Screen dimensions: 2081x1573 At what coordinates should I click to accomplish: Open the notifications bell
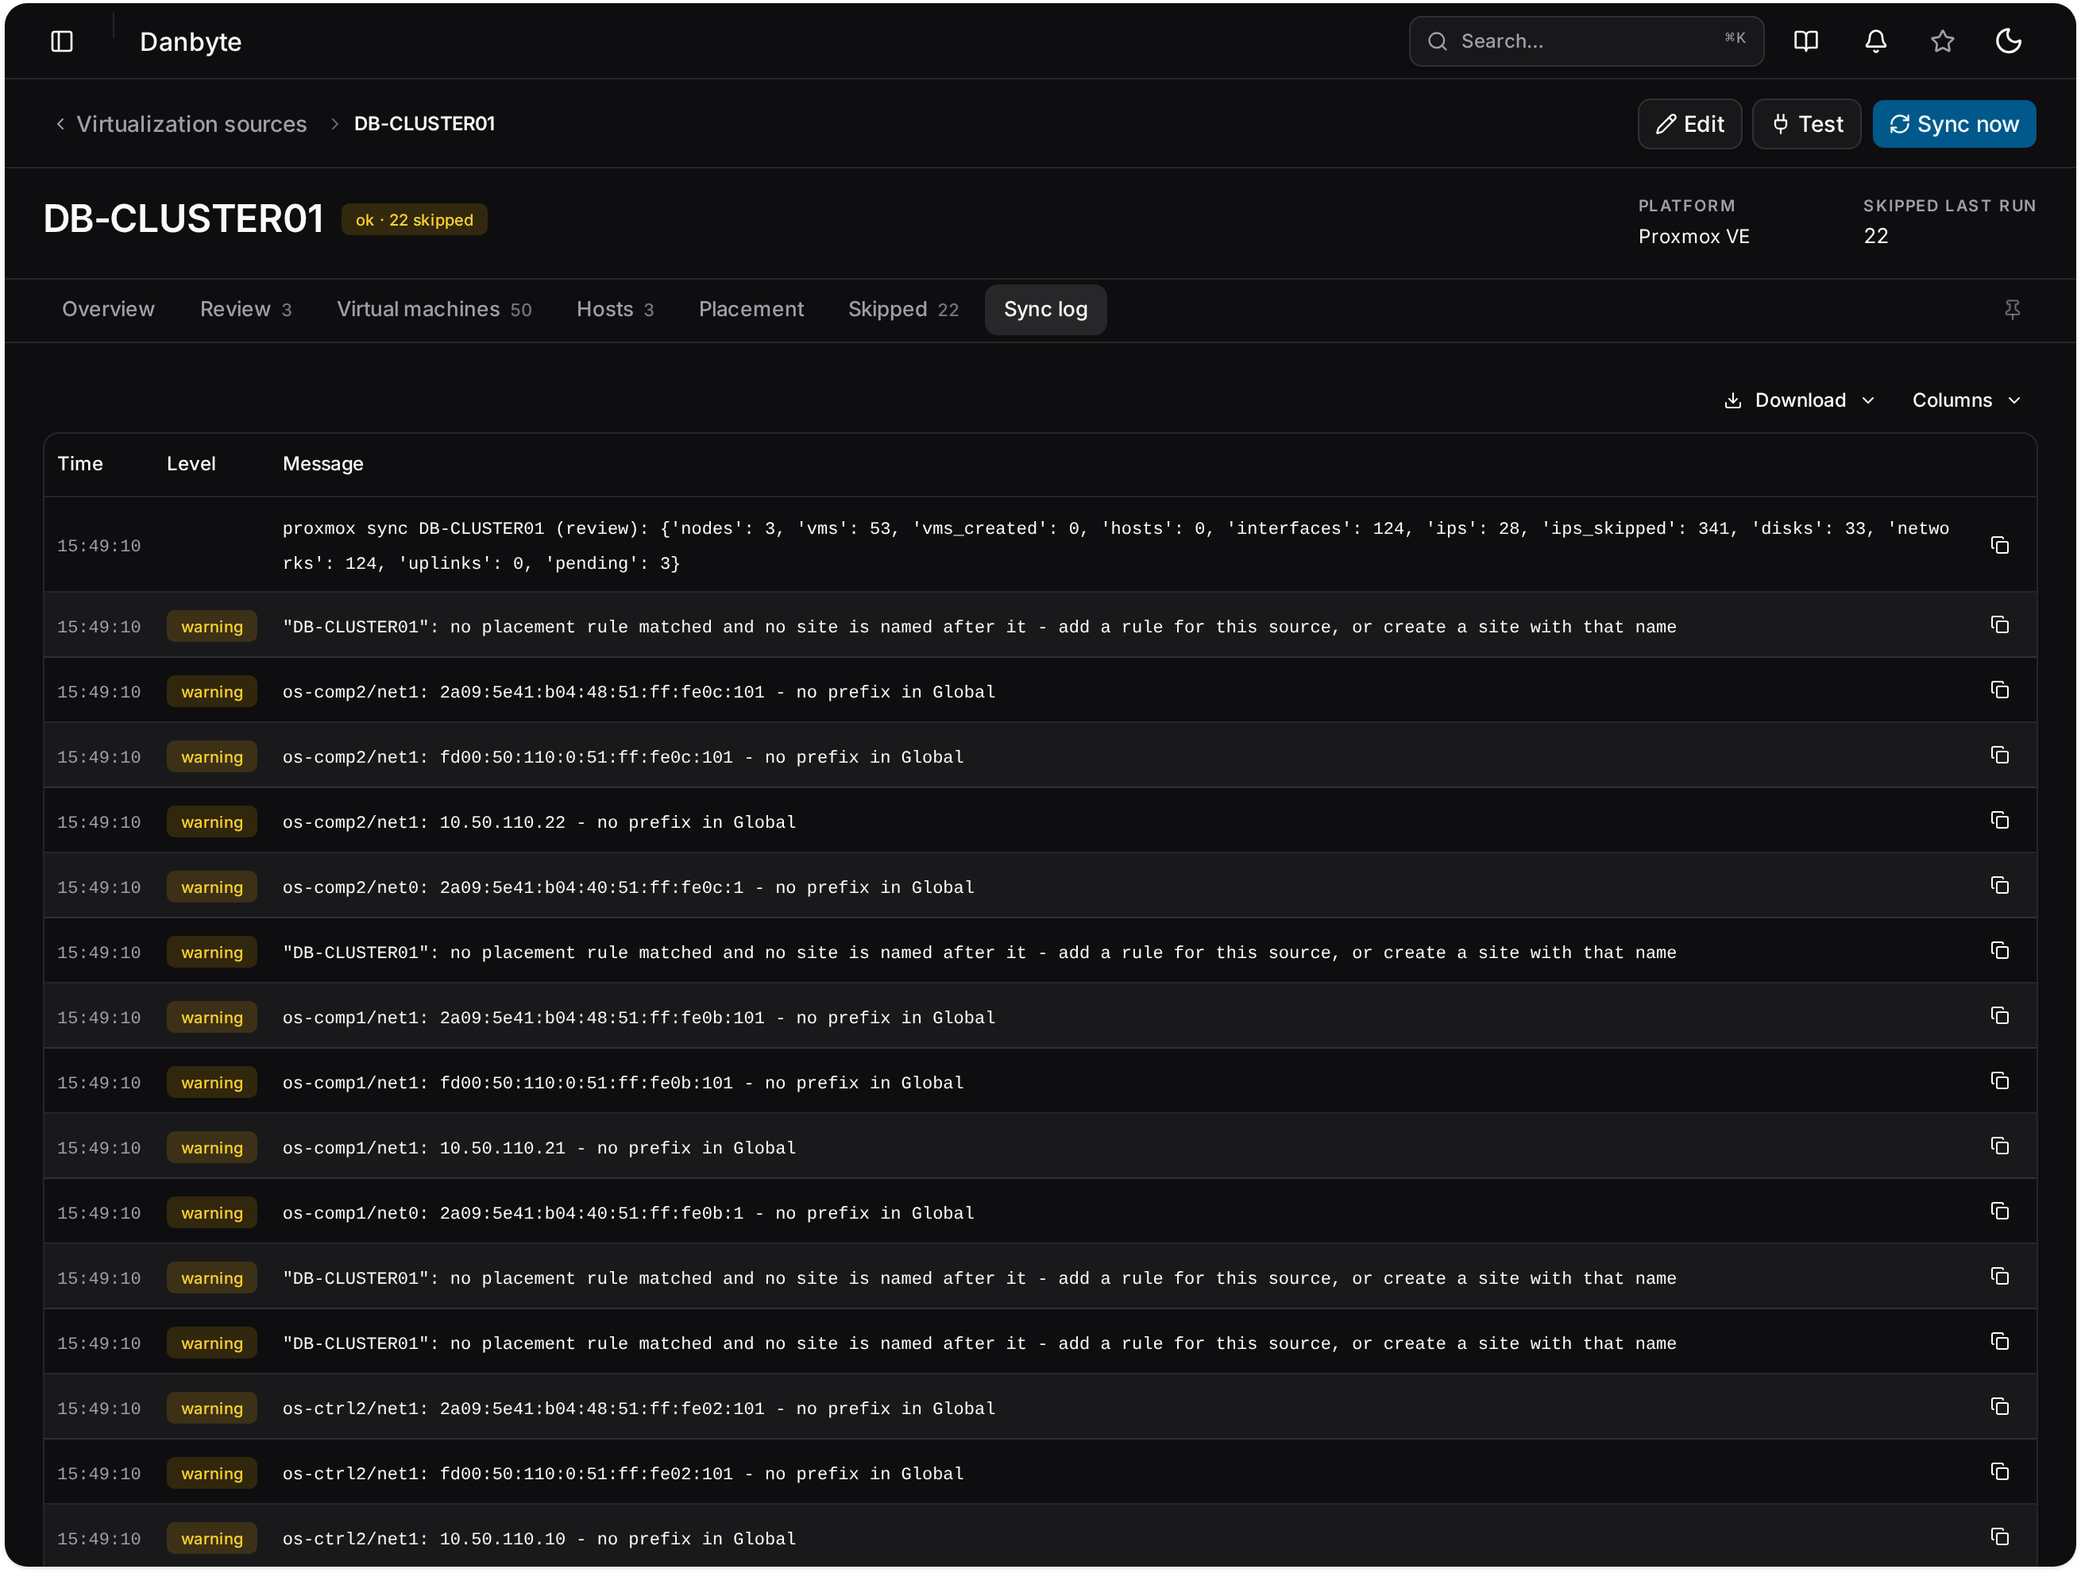[1875, 41]
